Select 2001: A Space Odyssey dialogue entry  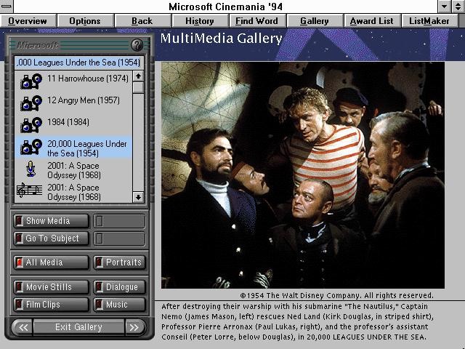tap(73, 170)
